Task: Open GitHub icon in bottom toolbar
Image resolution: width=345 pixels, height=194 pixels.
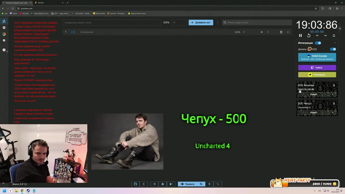Action: click(x=135, y=184)
